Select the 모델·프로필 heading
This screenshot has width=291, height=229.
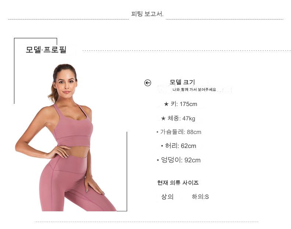coord(46,49)
